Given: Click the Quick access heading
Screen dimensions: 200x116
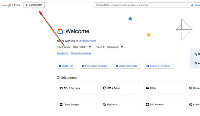Looking at the screenshot, I should point(67,78).
